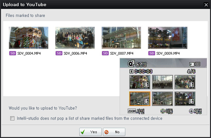Click the Yes button to upload
Viewport: 211px width, 138px height.
90,132
